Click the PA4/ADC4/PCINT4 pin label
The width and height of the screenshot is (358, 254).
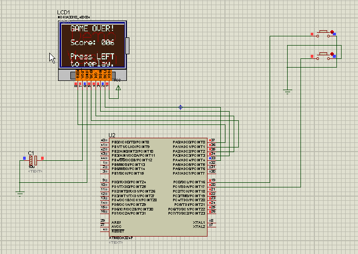[189, 160]
